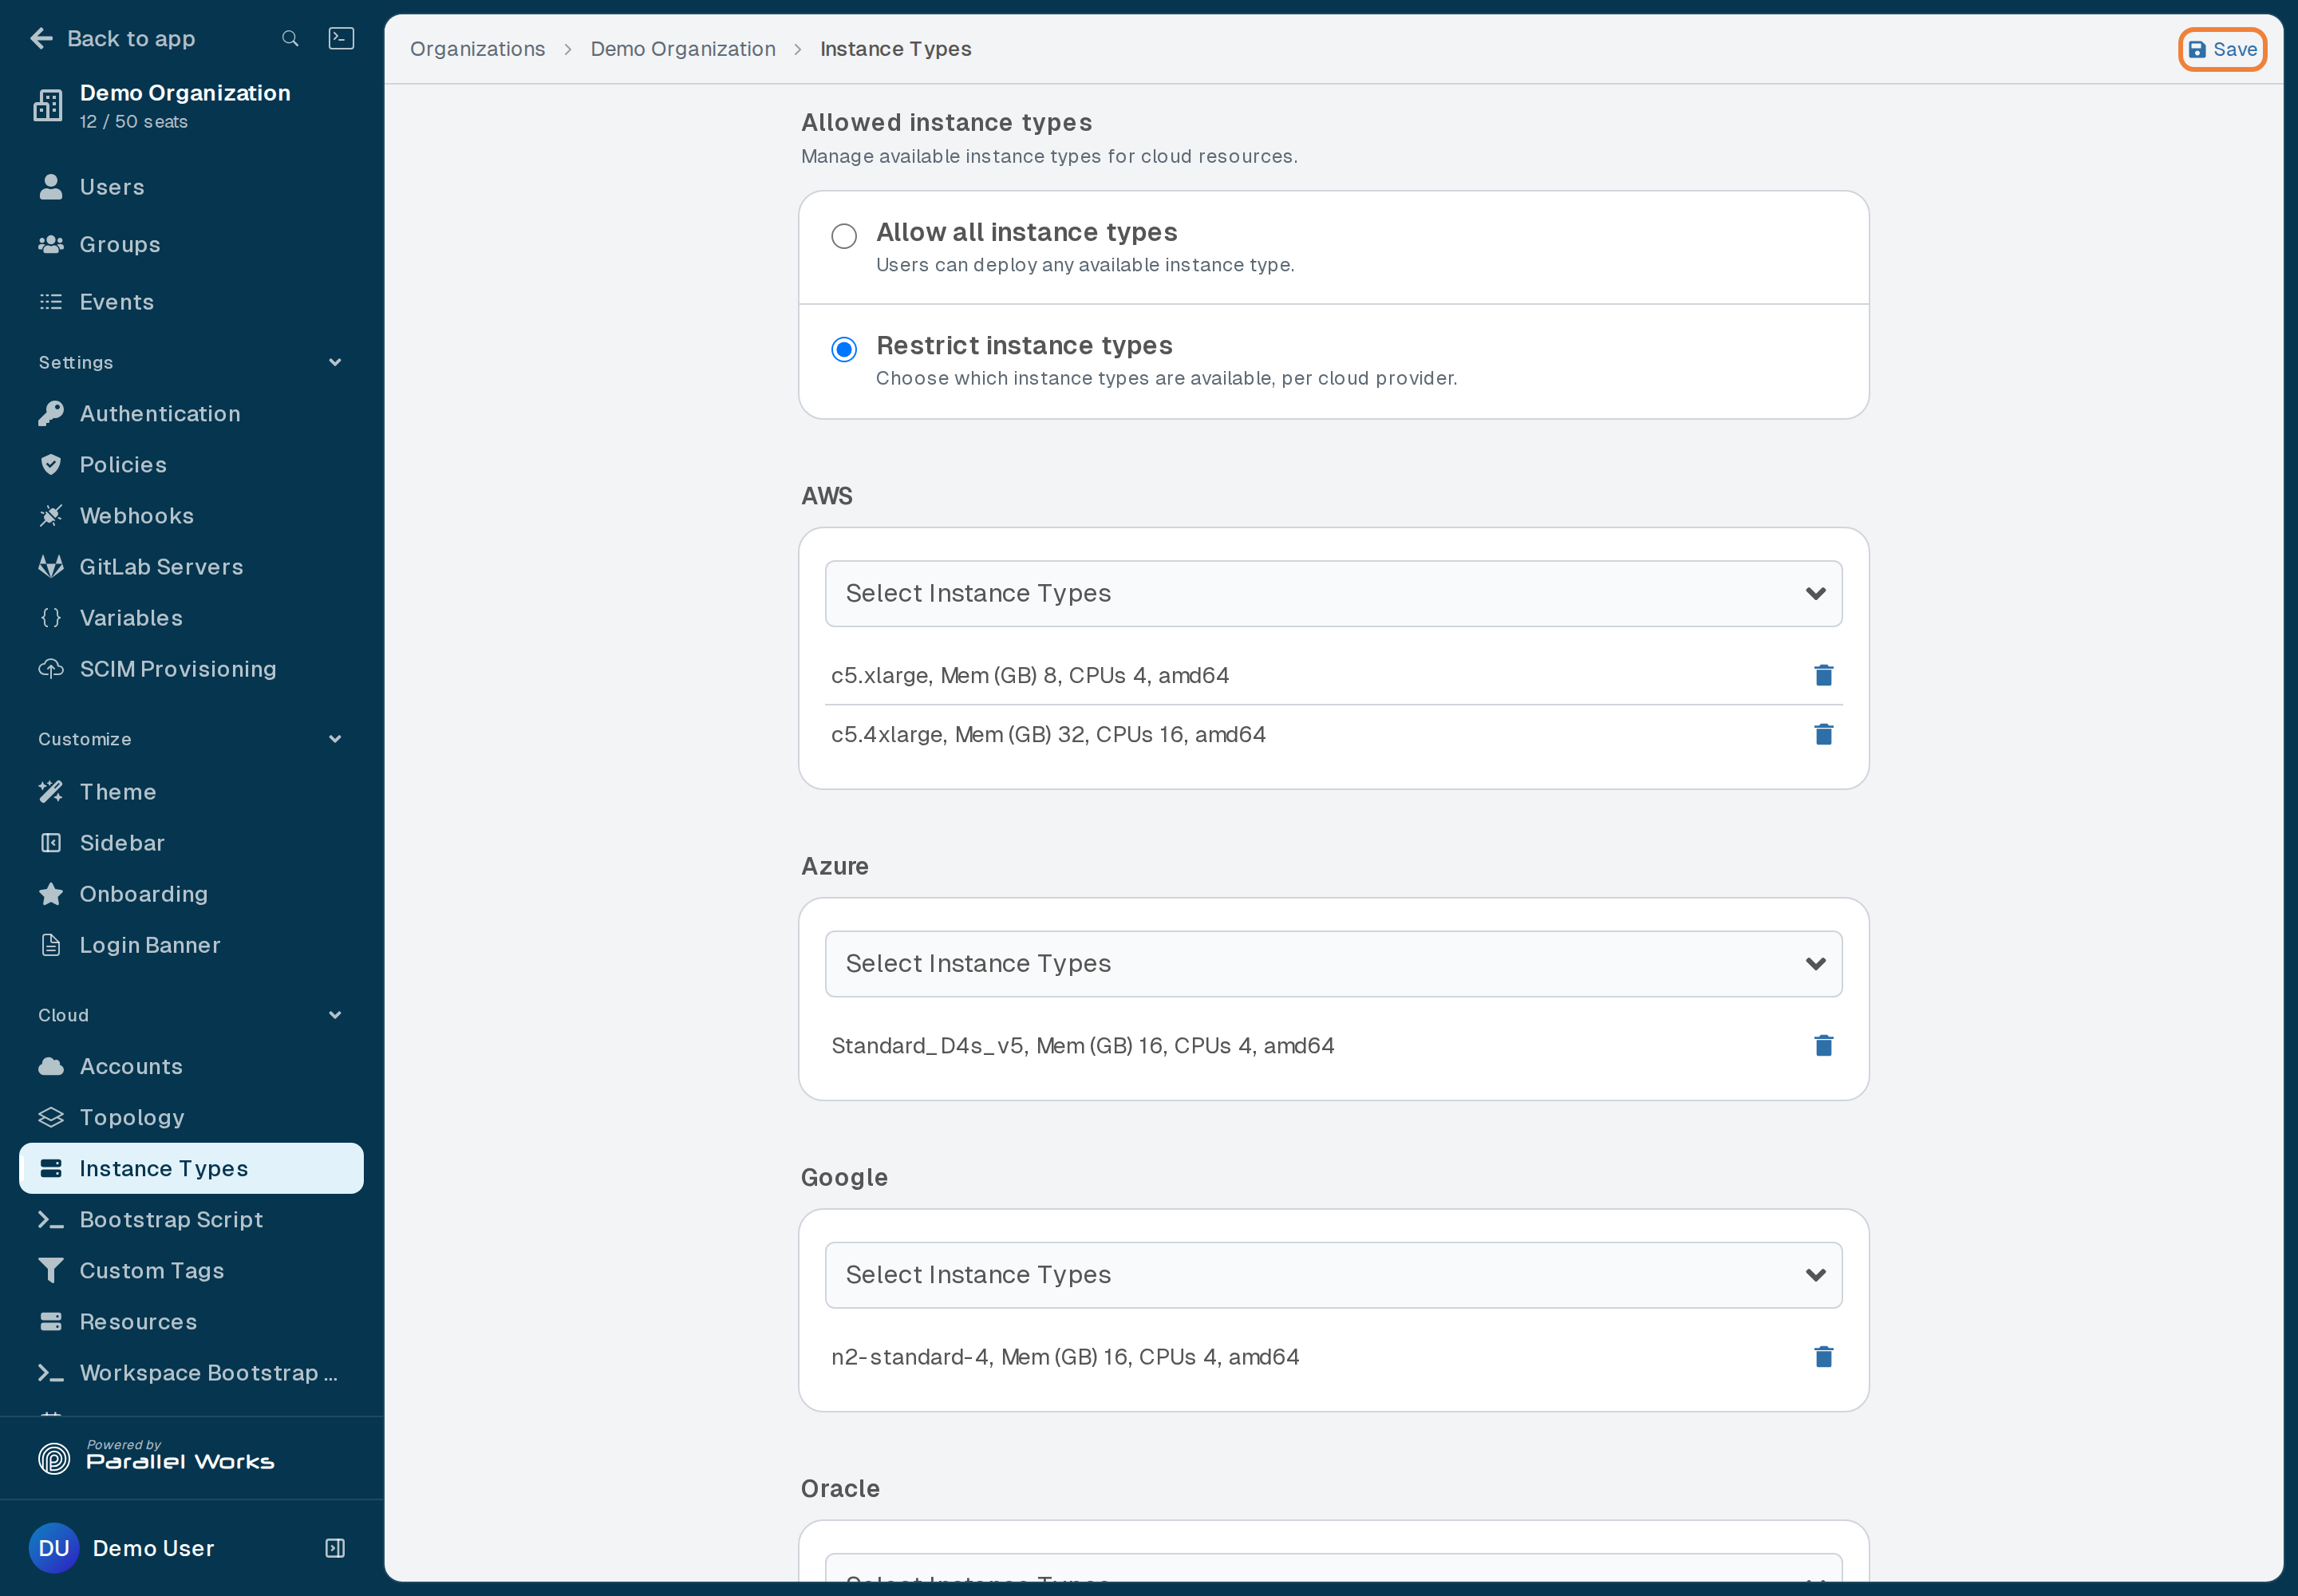The image size is (2298, 1596).
Task: Click the search magnifier icon in sidebar
Action: click(290, 38)
